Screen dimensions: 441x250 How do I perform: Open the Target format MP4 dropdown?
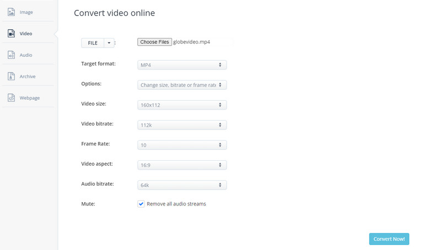point(182,65)
